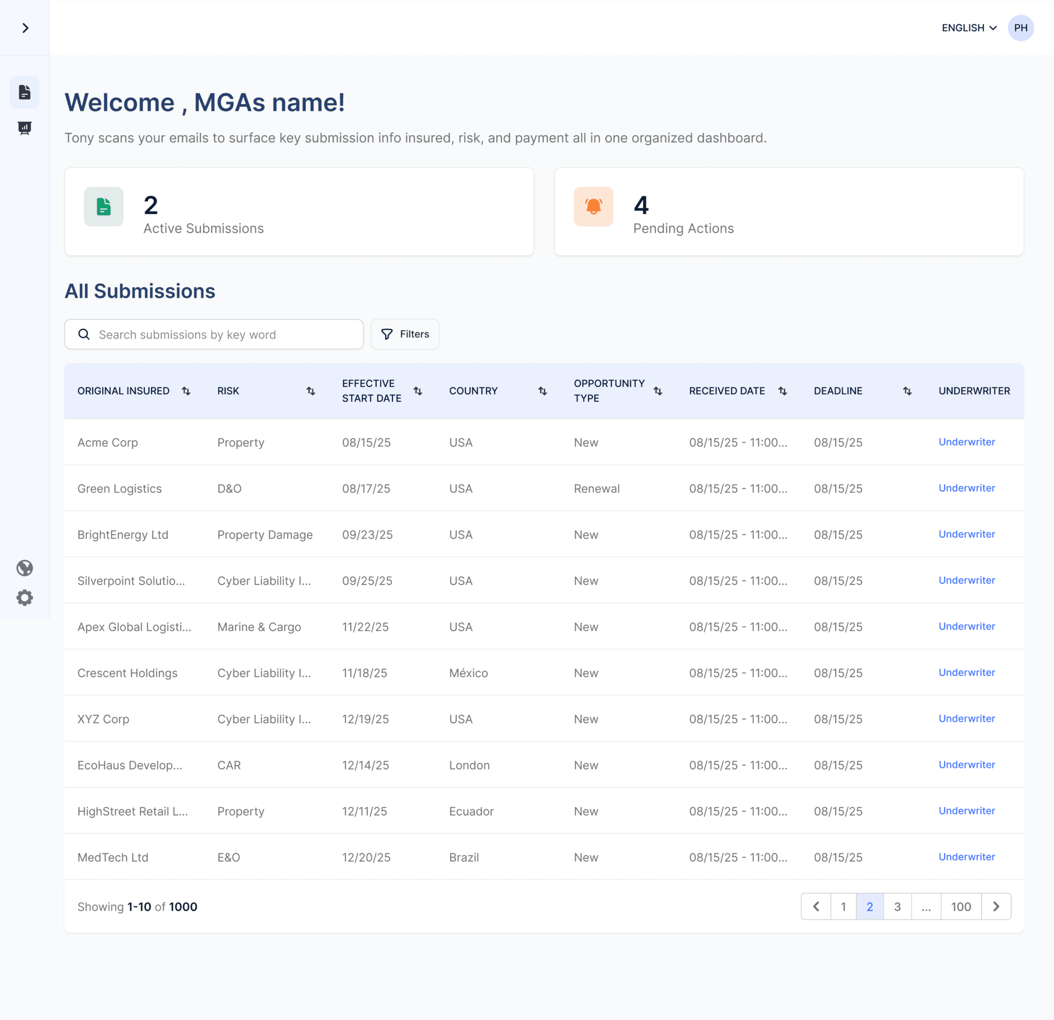Screen dimensions: 1054x1020
Task: Click the next page arrow in pagination
Action: tap(996, 906)
